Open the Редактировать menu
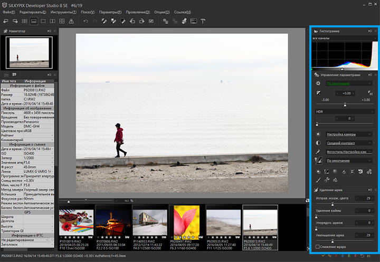The height and width of the screenshot is (262, 380). 33,12
